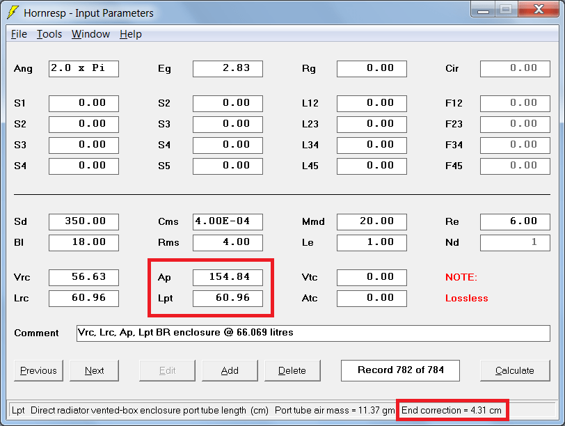The height and width of the screenshot is (426, 565).
Task: Select the Rg input field
Action: (x=372, y=69)
